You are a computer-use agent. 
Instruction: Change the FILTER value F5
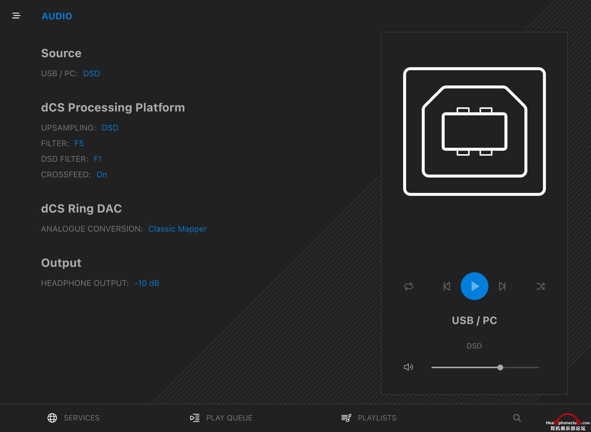[x=79, y=143]
